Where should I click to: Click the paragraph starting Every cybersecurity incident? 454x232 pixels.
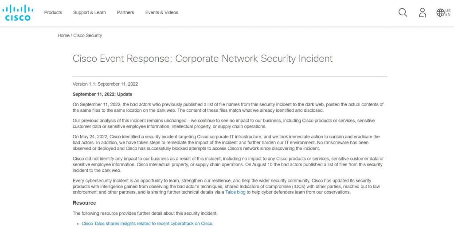pos(226,186)
